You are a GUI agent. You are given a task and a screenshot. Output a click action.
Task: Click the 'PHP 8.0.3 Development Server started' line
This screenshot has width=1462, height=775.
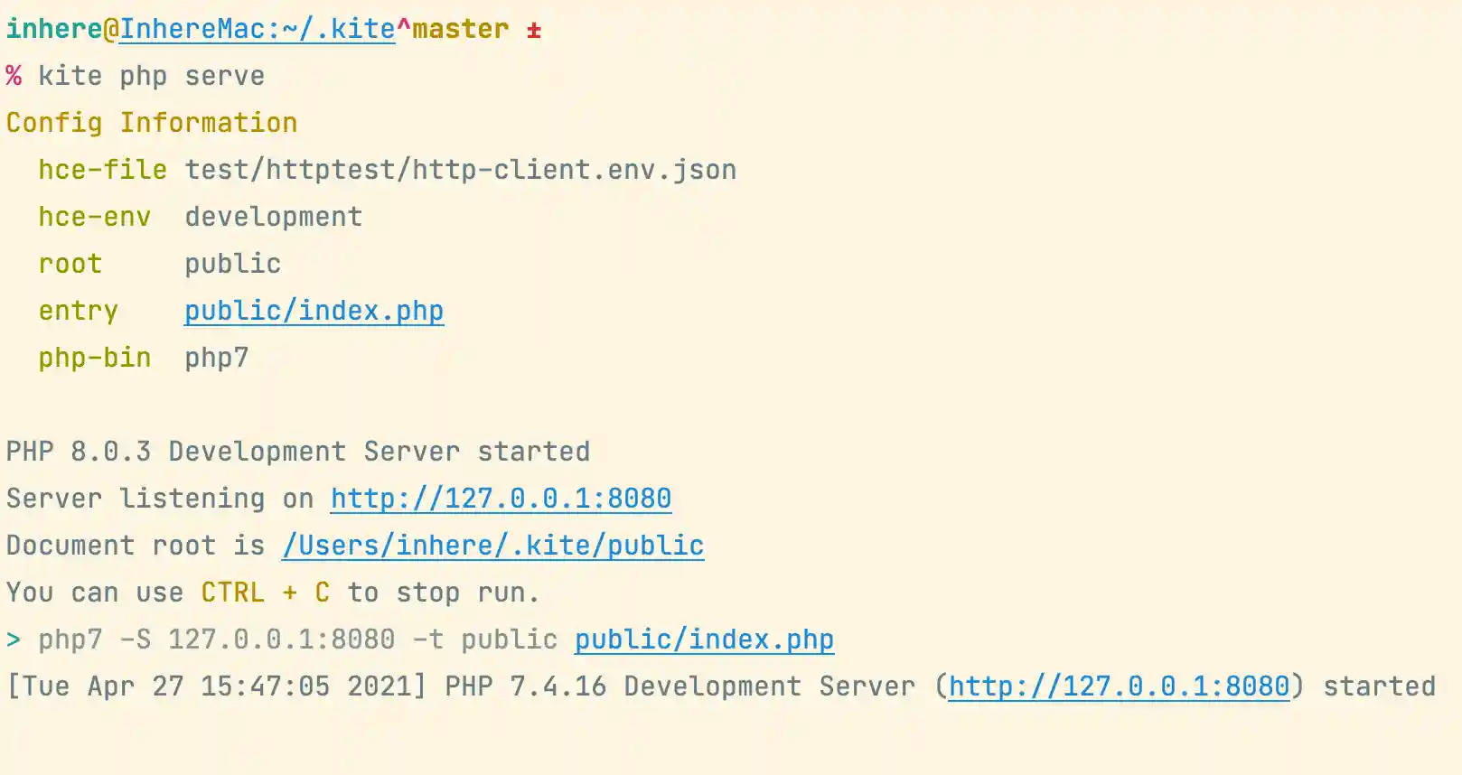[297, 452]
